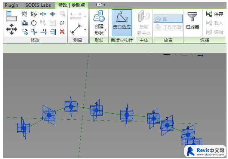
Task: Select adaptive point numbered 7
Action: click(x=167, y=125)
